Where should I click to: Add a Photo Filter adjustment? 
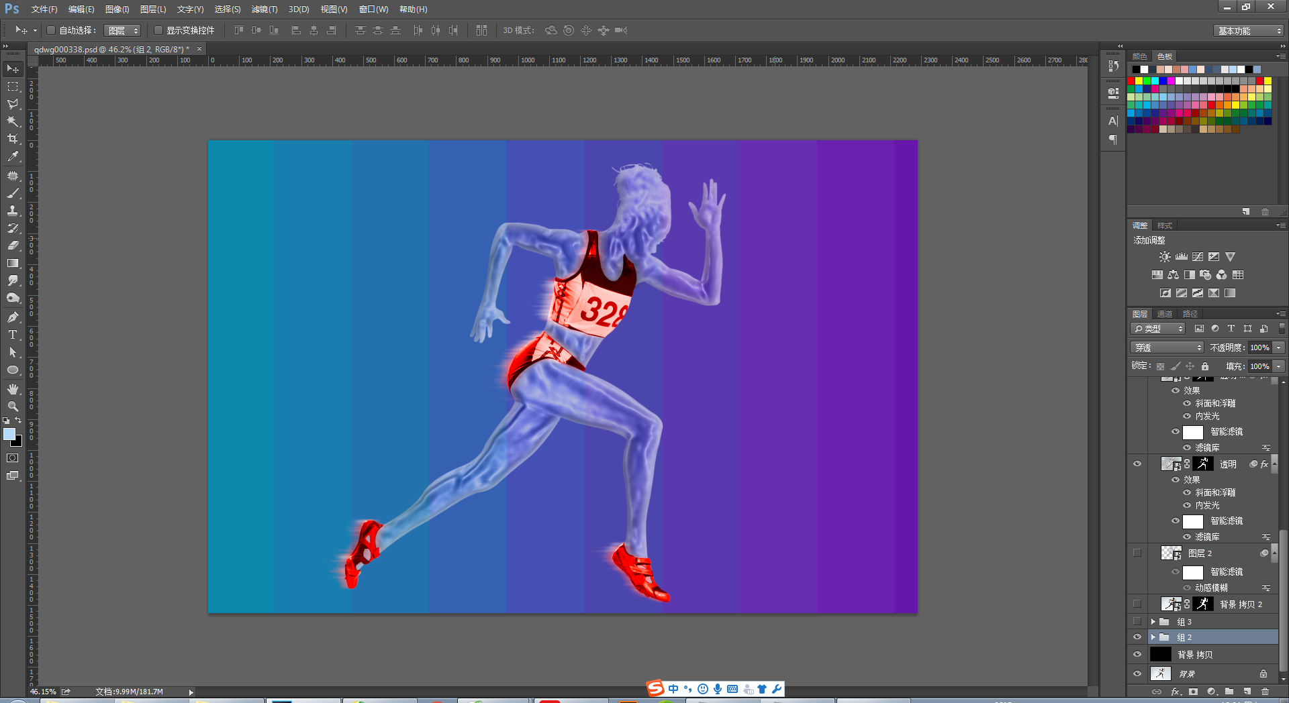[x=1206, y=275]
